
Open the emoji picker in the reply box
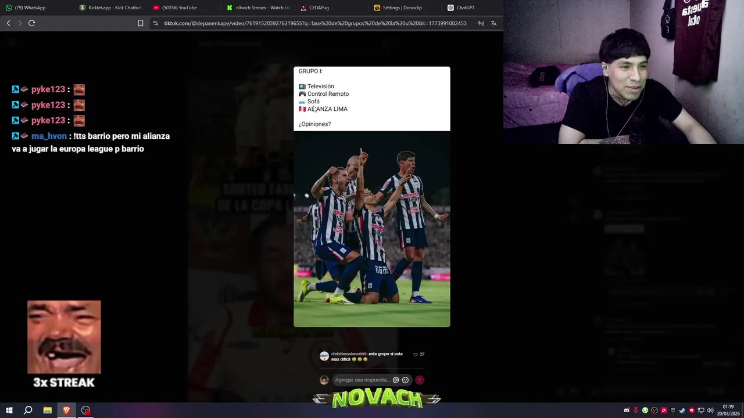405,380
